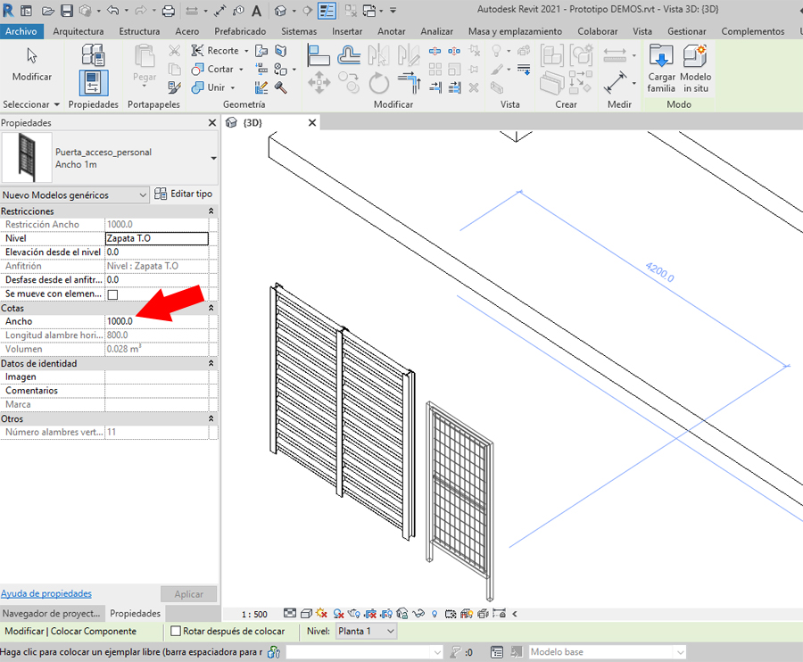The image size is (803, 662).
Task: Open the Nivel Planta 1 dropdown
Action: (366, 632)
